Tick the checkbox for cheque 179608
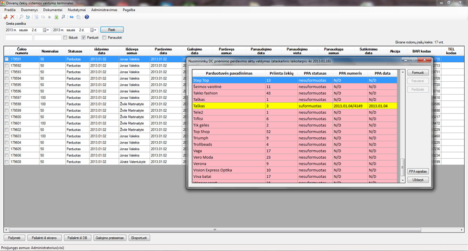The image size is (468, 251). click(7, 162)
